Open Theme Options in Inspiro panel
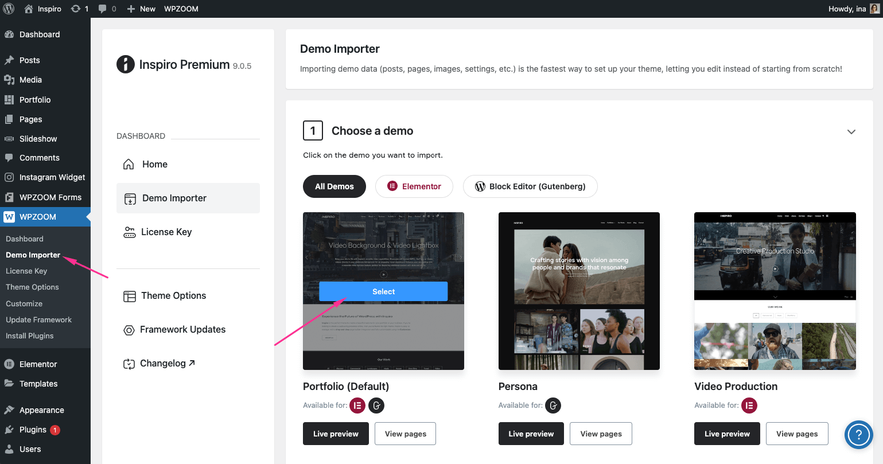This screenshot has width=883, height=464. [x=188, y=295]
